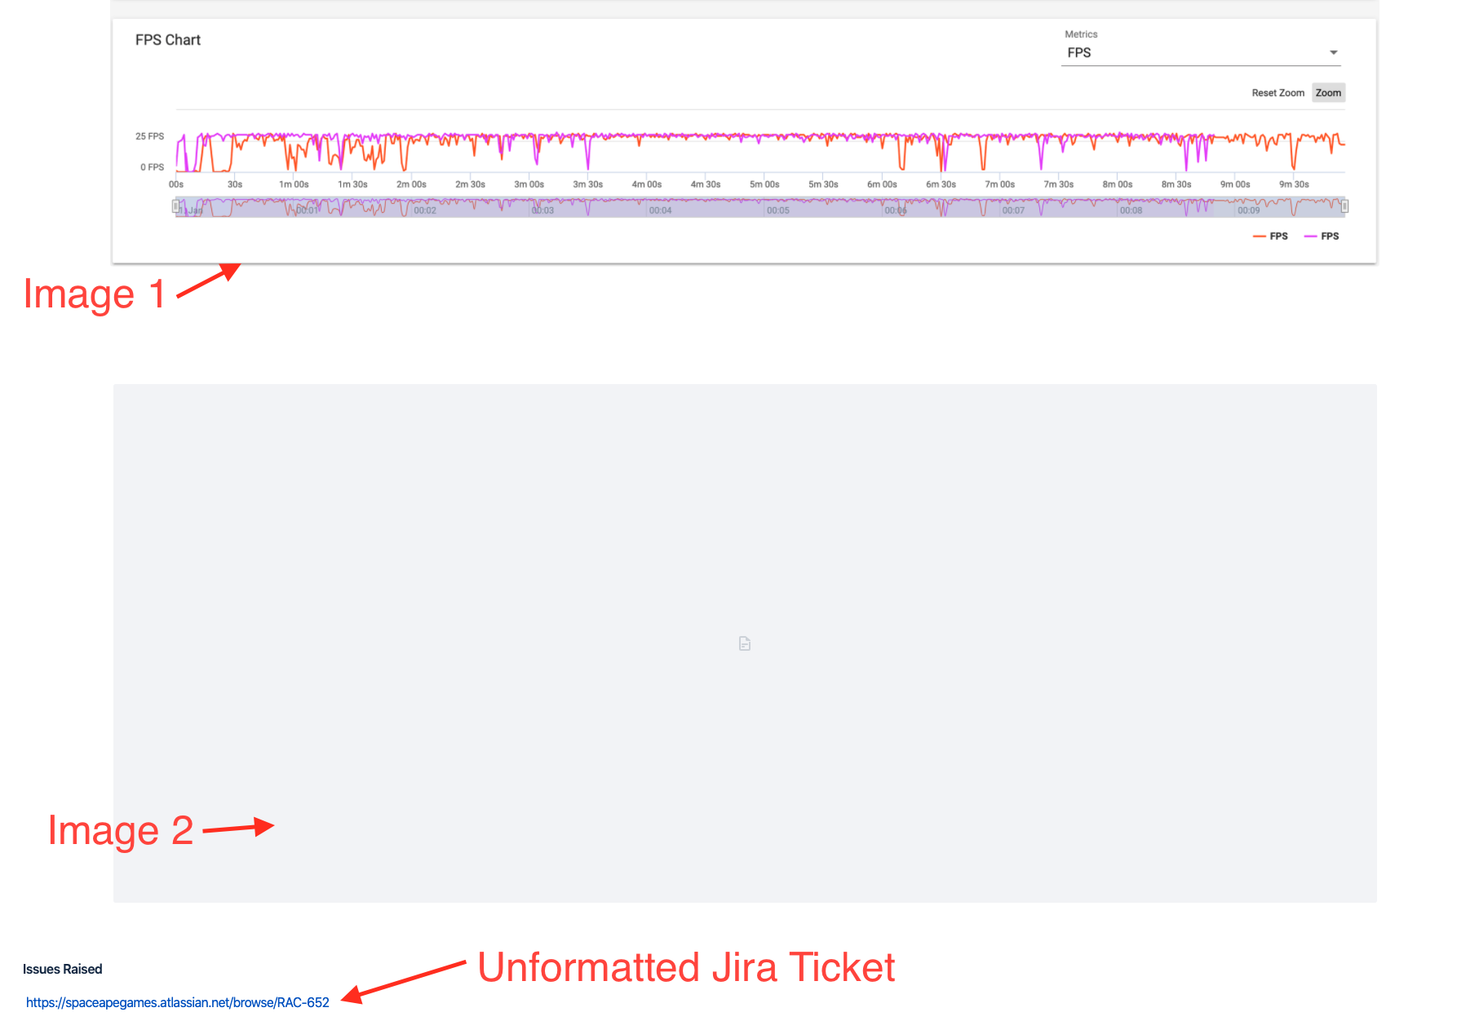Screen dimensions: 1479x1021
Task: Click the 5m 00s axis label
Action: (x=764, y=184)
